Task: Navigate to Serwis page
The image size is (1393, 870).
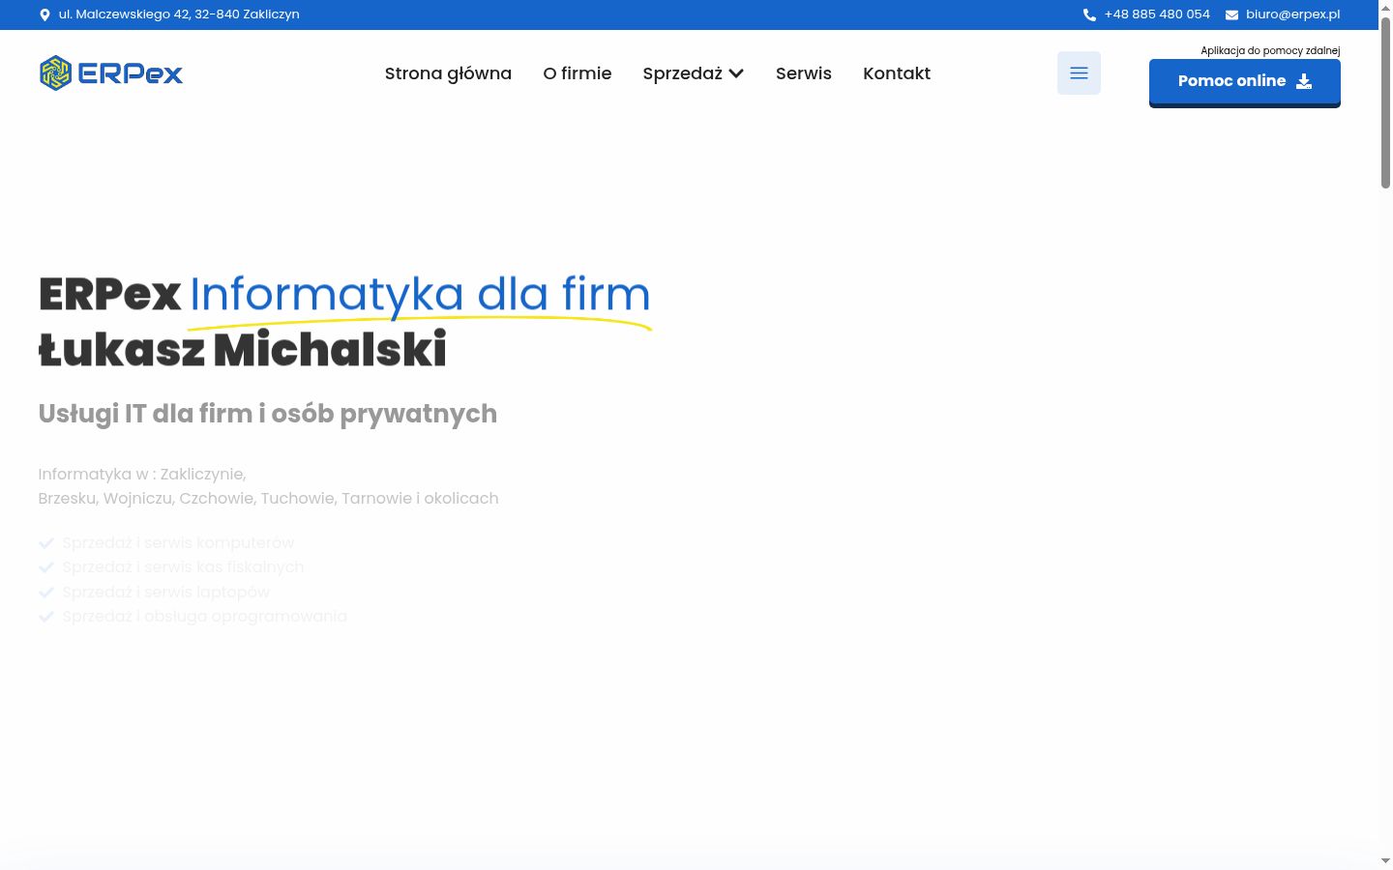Action: point(804,73)
